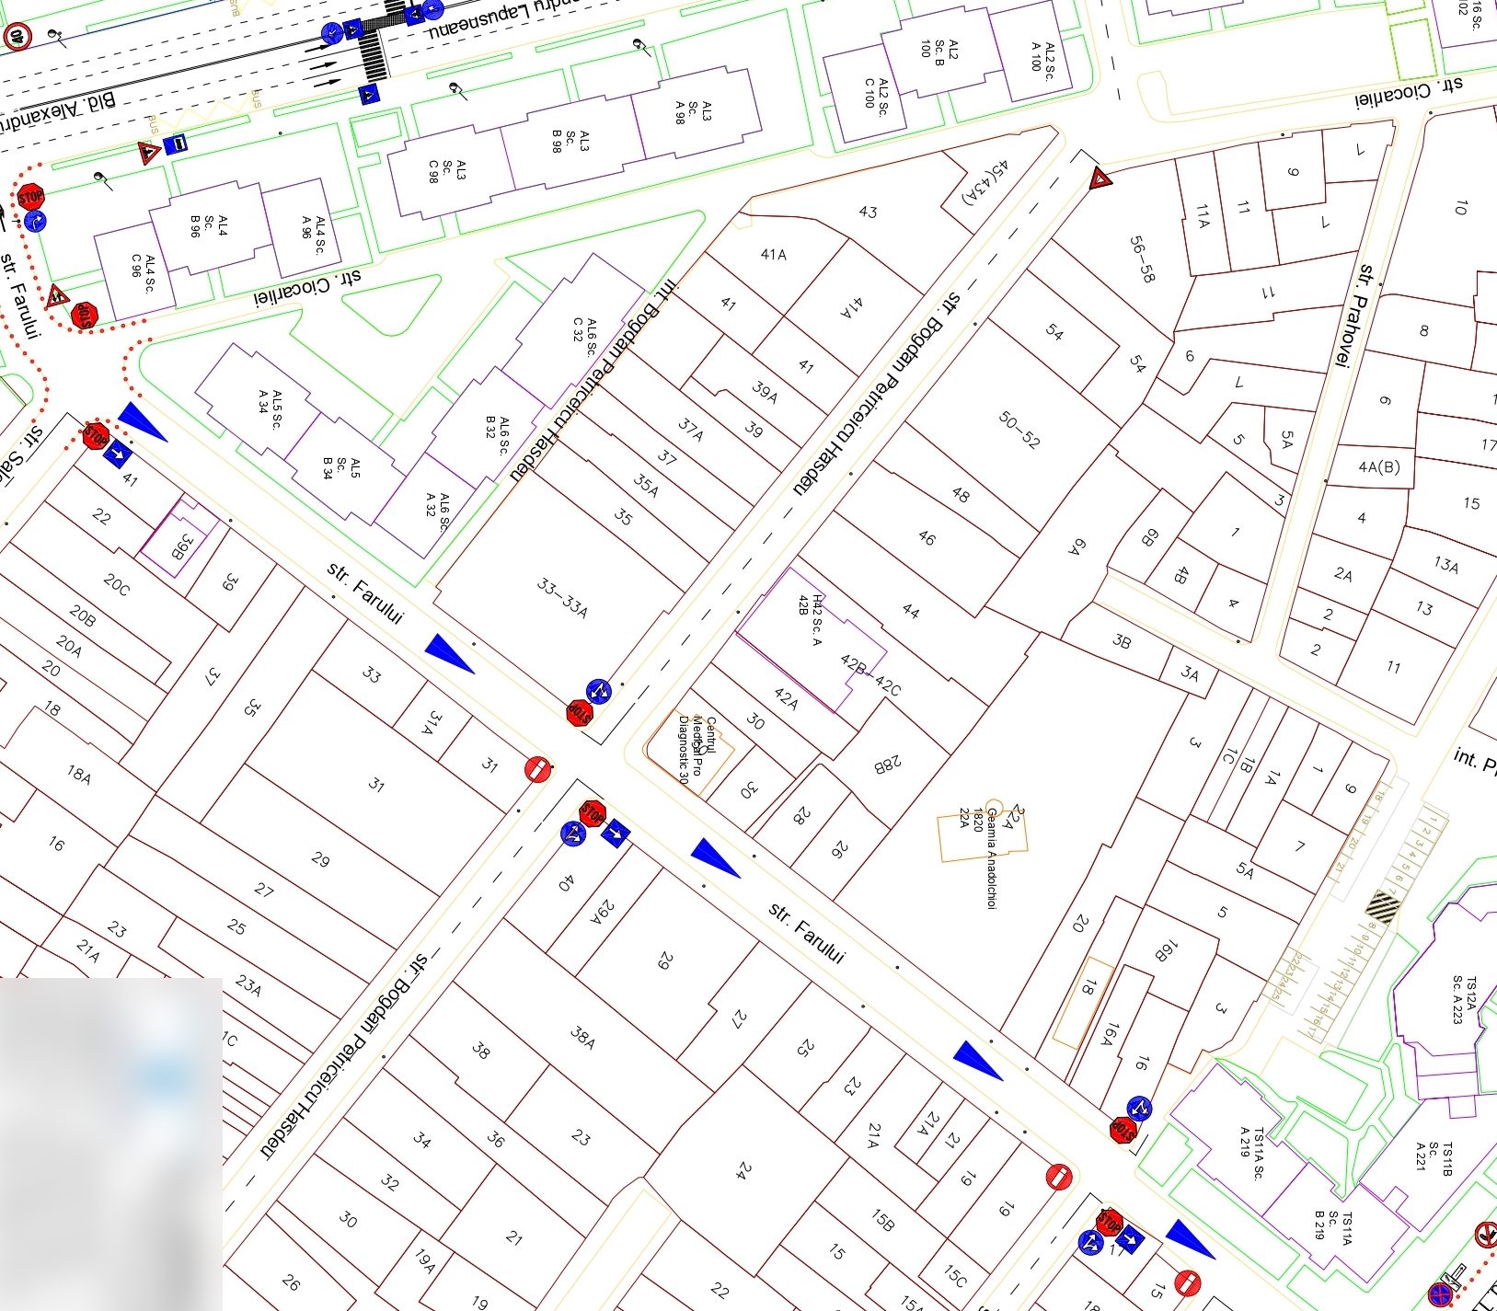Click parcel 50-52 on the map
1497x1311 pixels.
pyautogui.click(x=1019, y=430)
